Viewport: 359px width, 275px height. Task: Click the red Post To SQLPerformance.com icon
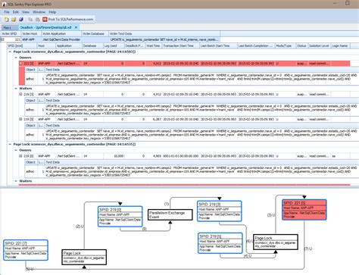(x=45, y=19)
